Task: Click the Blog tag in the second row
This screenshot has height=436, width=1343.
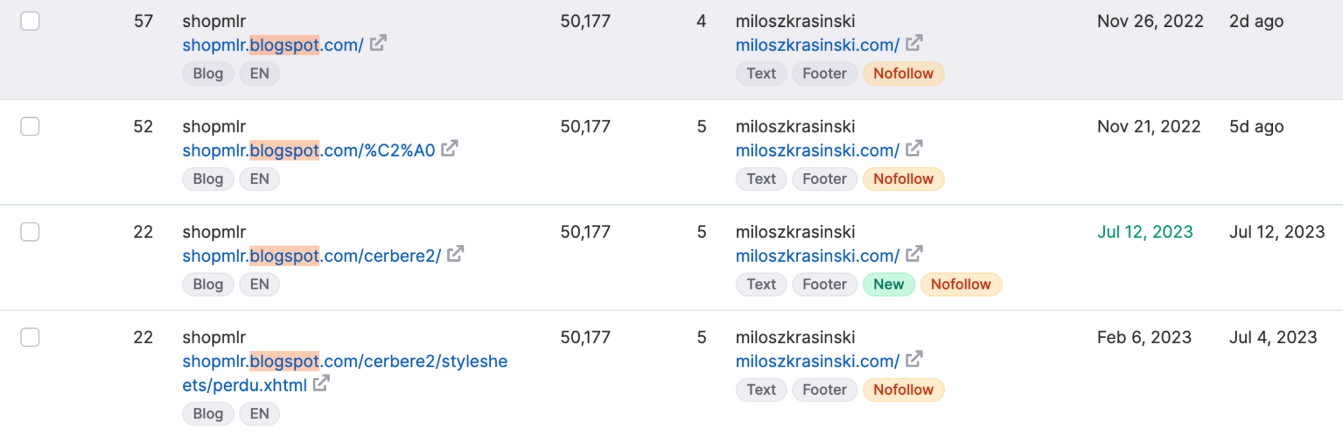Action: (x=208, y=179)
